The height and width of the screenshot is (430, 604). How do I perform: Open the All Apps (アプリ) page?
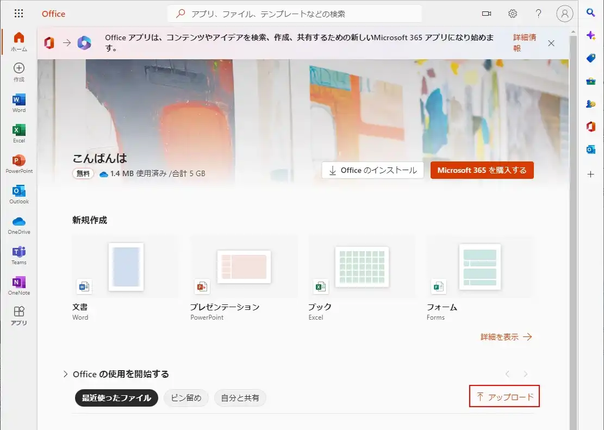(x=19, y=315)
